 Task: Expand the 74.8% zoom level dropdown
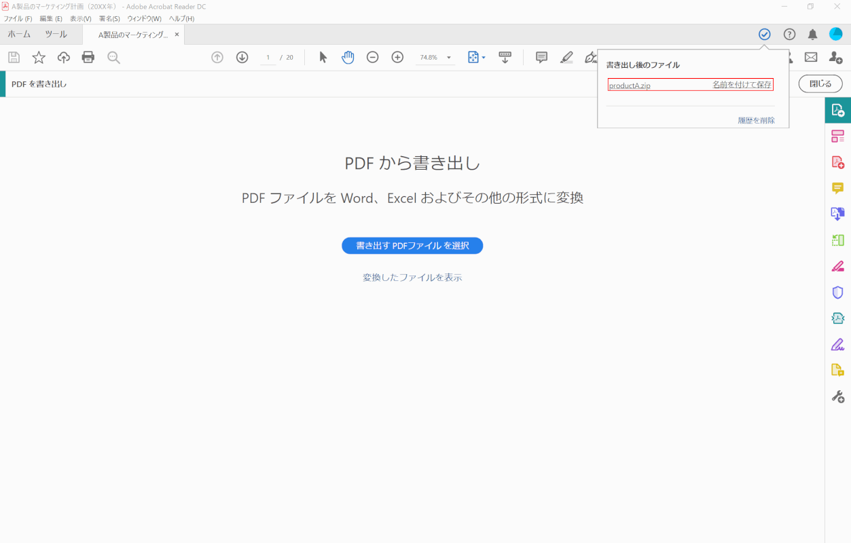click(x=449, y=58)
